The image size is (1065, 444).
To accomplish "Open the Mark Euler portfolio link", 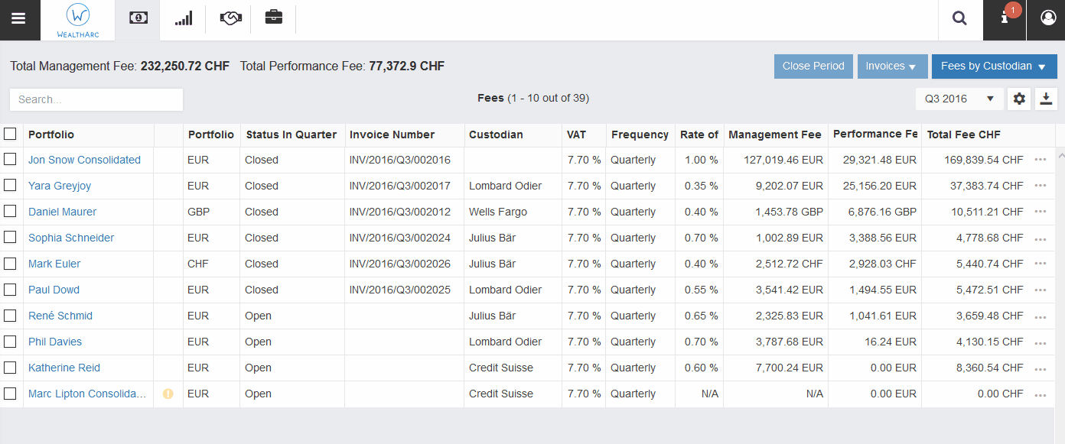I will 54,264.
